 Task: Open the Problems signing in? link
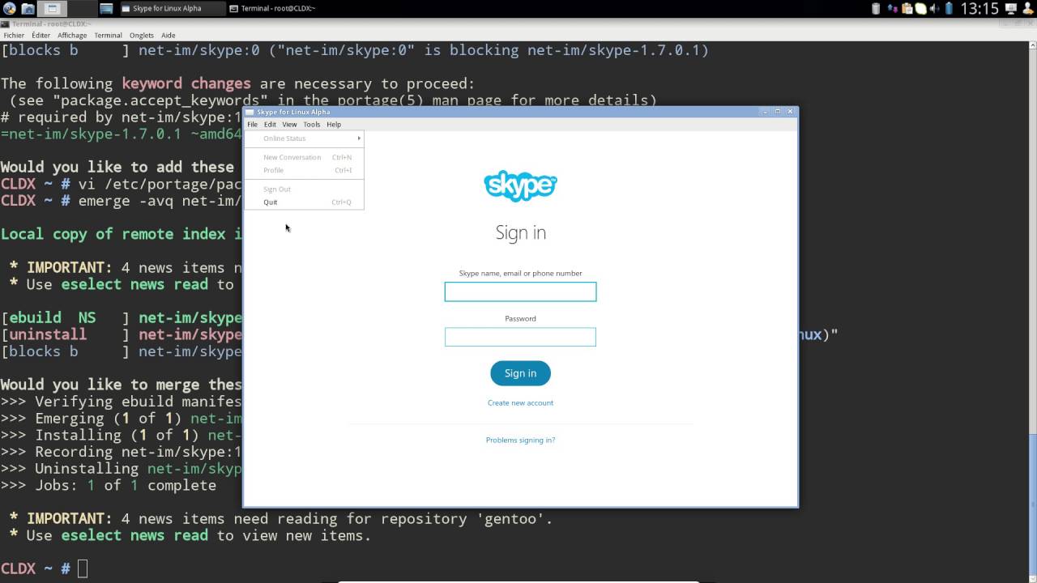coord(520,440)
